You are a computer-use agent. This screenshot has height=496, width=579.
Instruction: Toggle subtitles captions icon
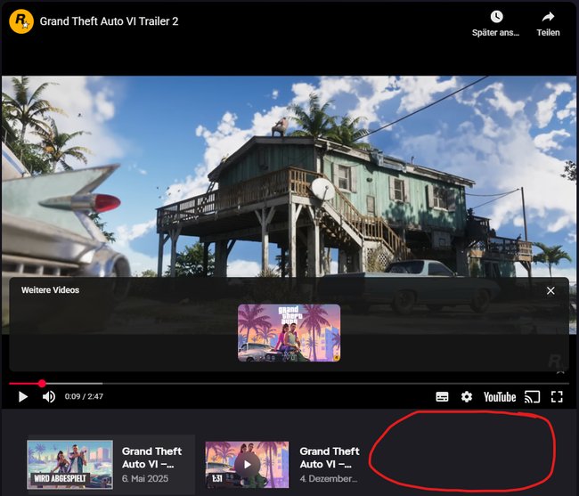442,397
